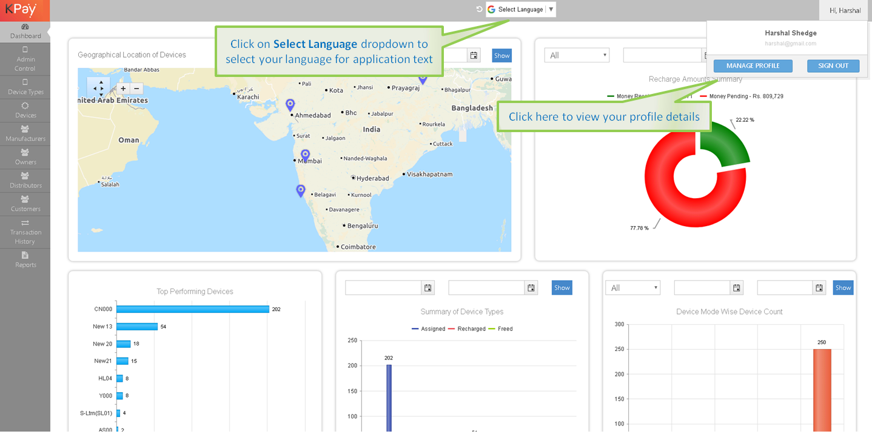Open the Reports sidebar page

25,259
